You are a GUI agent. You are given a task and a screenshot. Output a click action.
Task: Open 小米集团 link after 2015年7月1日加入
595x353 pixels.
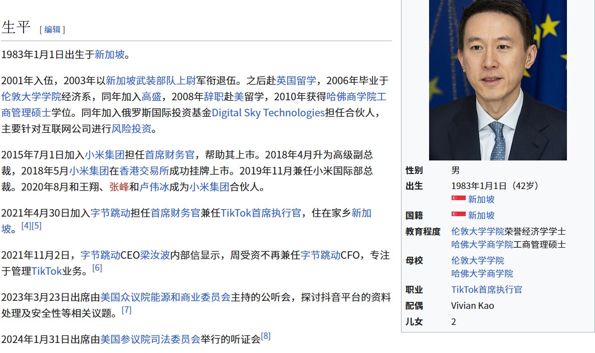(105, 155)
